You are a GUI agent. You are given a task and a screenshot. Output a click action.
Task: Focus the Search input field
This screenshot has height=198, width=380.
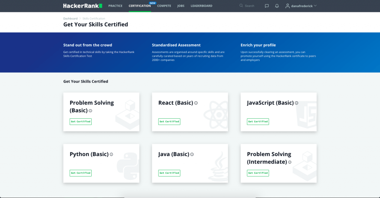pos(249,6)
